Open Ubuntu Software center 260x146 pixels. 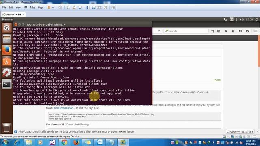pos(6,61)
